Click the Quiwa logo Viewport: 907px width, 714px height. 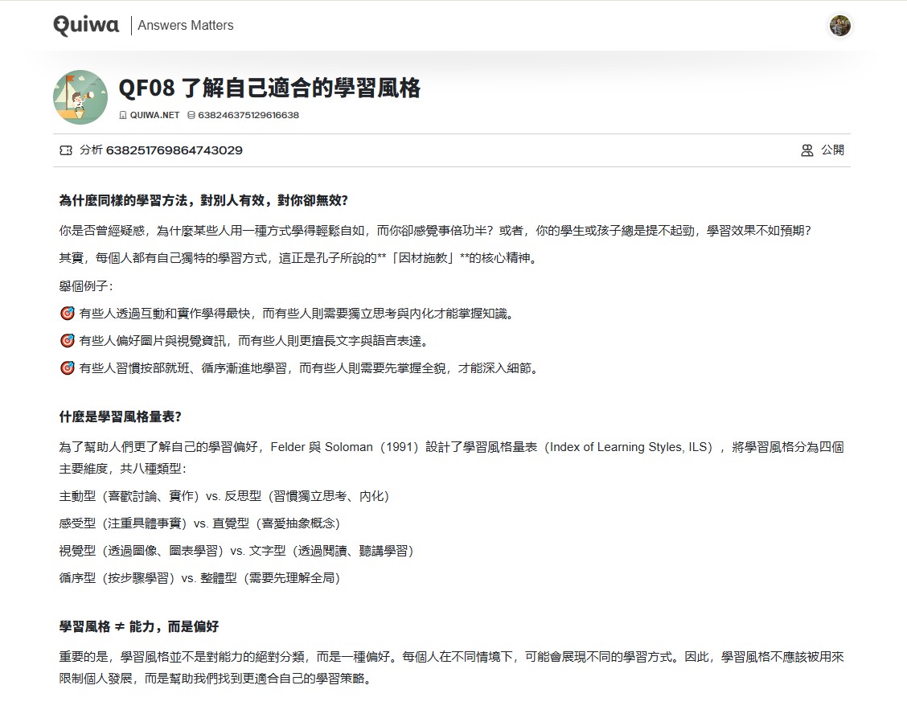coord(86,26)
